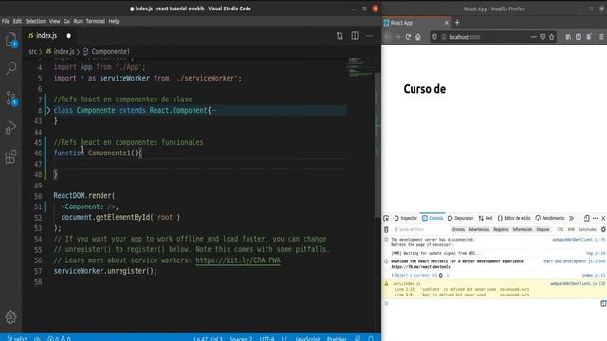Image resolution: width=607 pixels, height=341 pixels.
Task: Open the UTF-8 encoding selector
Action: [x=267, y=338]
